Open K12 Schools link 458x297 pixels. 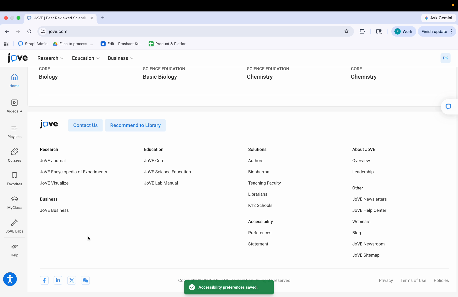click(260, 205)
